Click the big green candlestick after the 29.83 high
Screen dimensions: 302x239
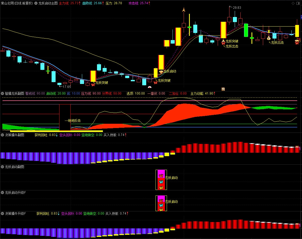(246, 30)
